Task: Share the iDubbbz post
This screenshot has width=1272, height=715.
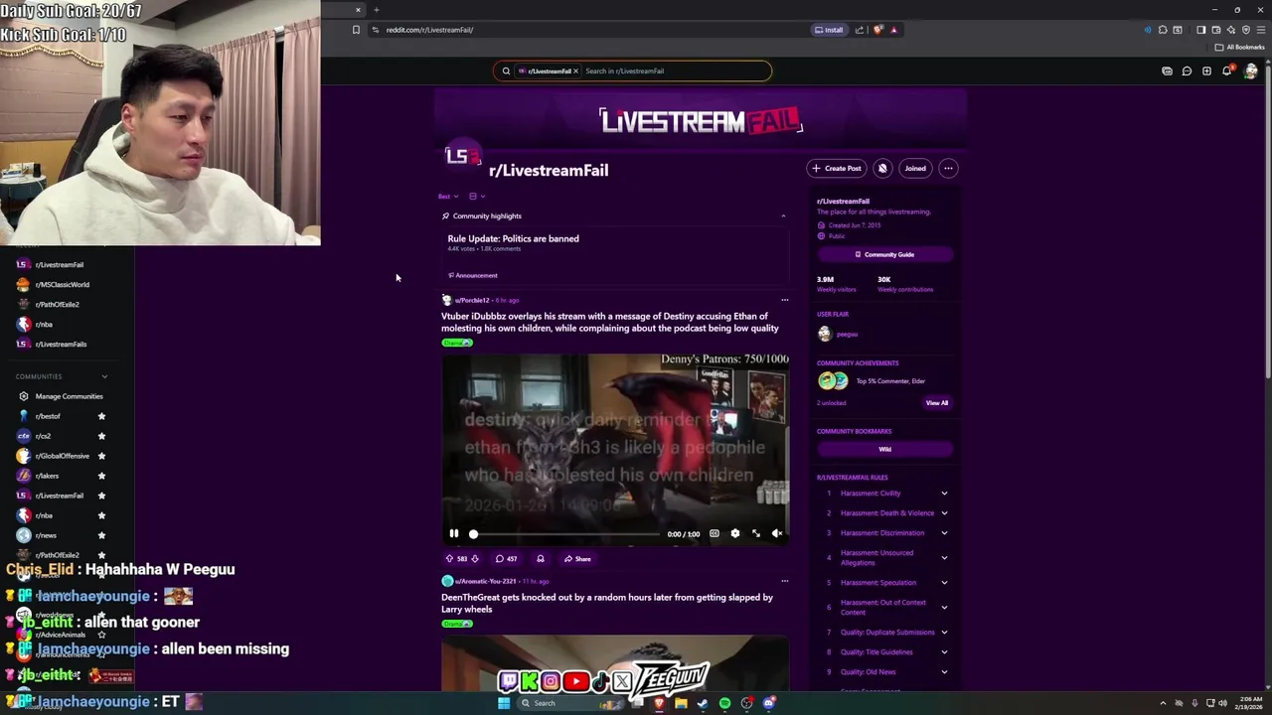Action: point(577,559)
